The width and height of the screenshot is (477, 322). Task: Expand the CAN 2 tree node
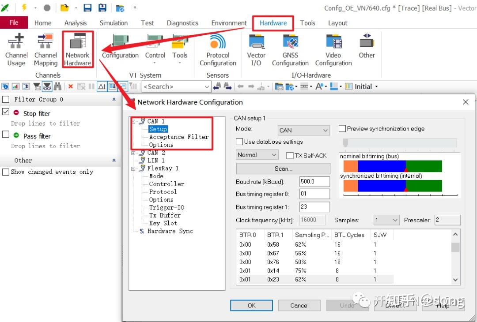tap(133, 153)
